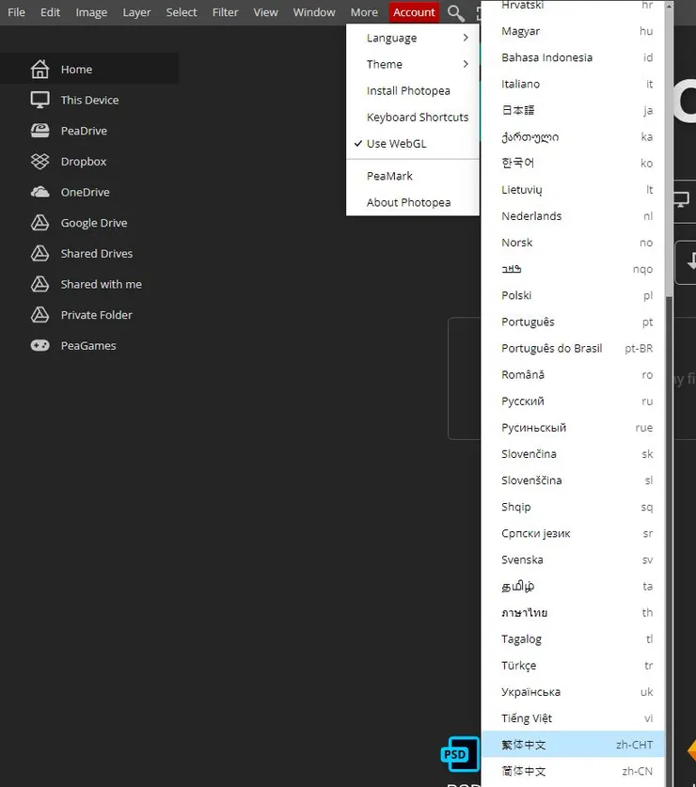Open the PeaGames controller icon
696x787 pixels.
pos(40,345)
